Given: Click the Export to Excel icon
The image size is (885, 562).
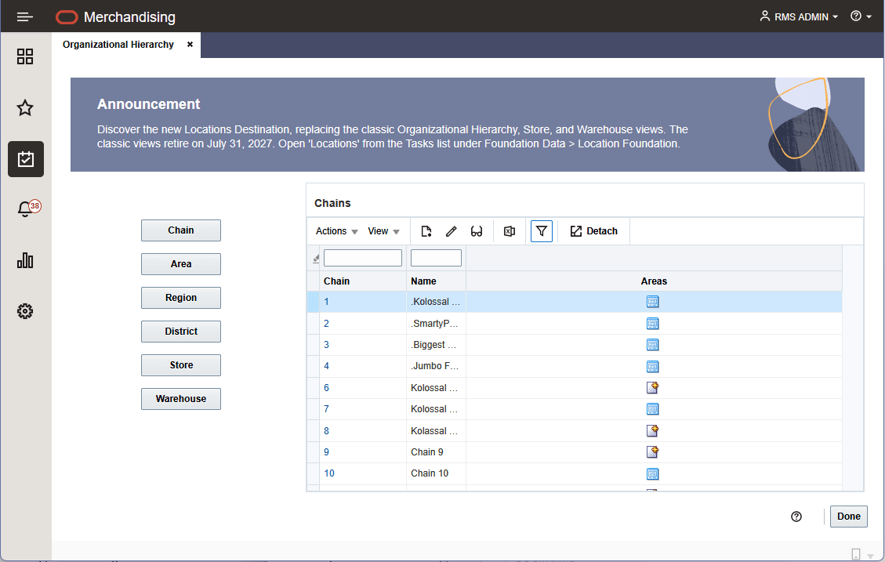Looking at the screenshot, I should [x=509, y=231].
